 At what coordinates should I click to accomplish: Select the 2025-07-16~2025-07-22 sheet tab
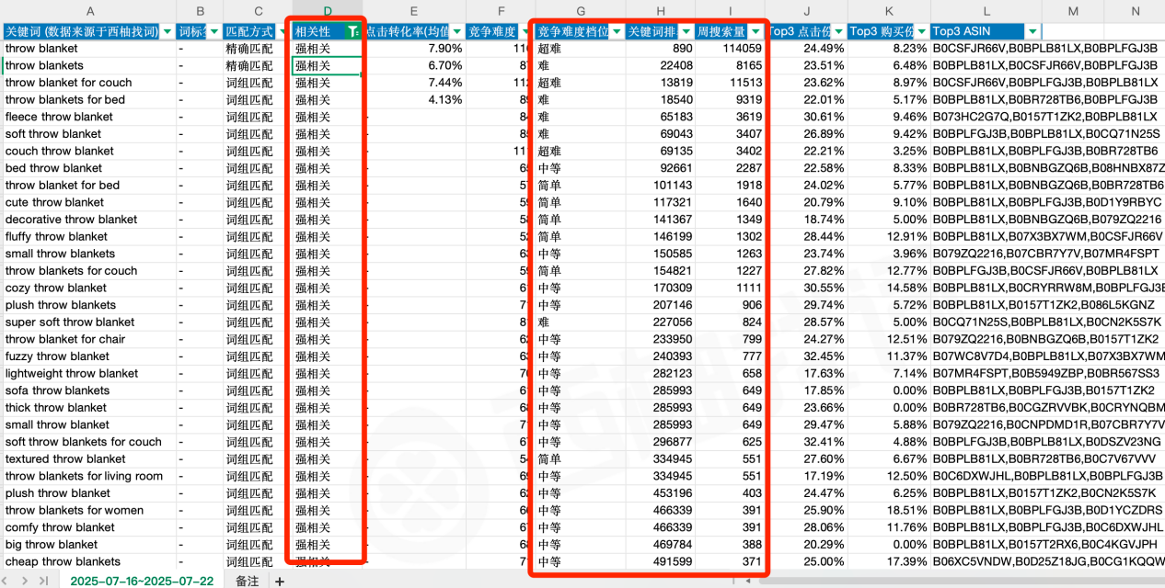[x=142, y=581]
